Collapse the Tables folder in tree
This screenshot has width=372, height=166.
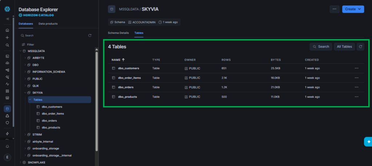(x=30, y=100)
